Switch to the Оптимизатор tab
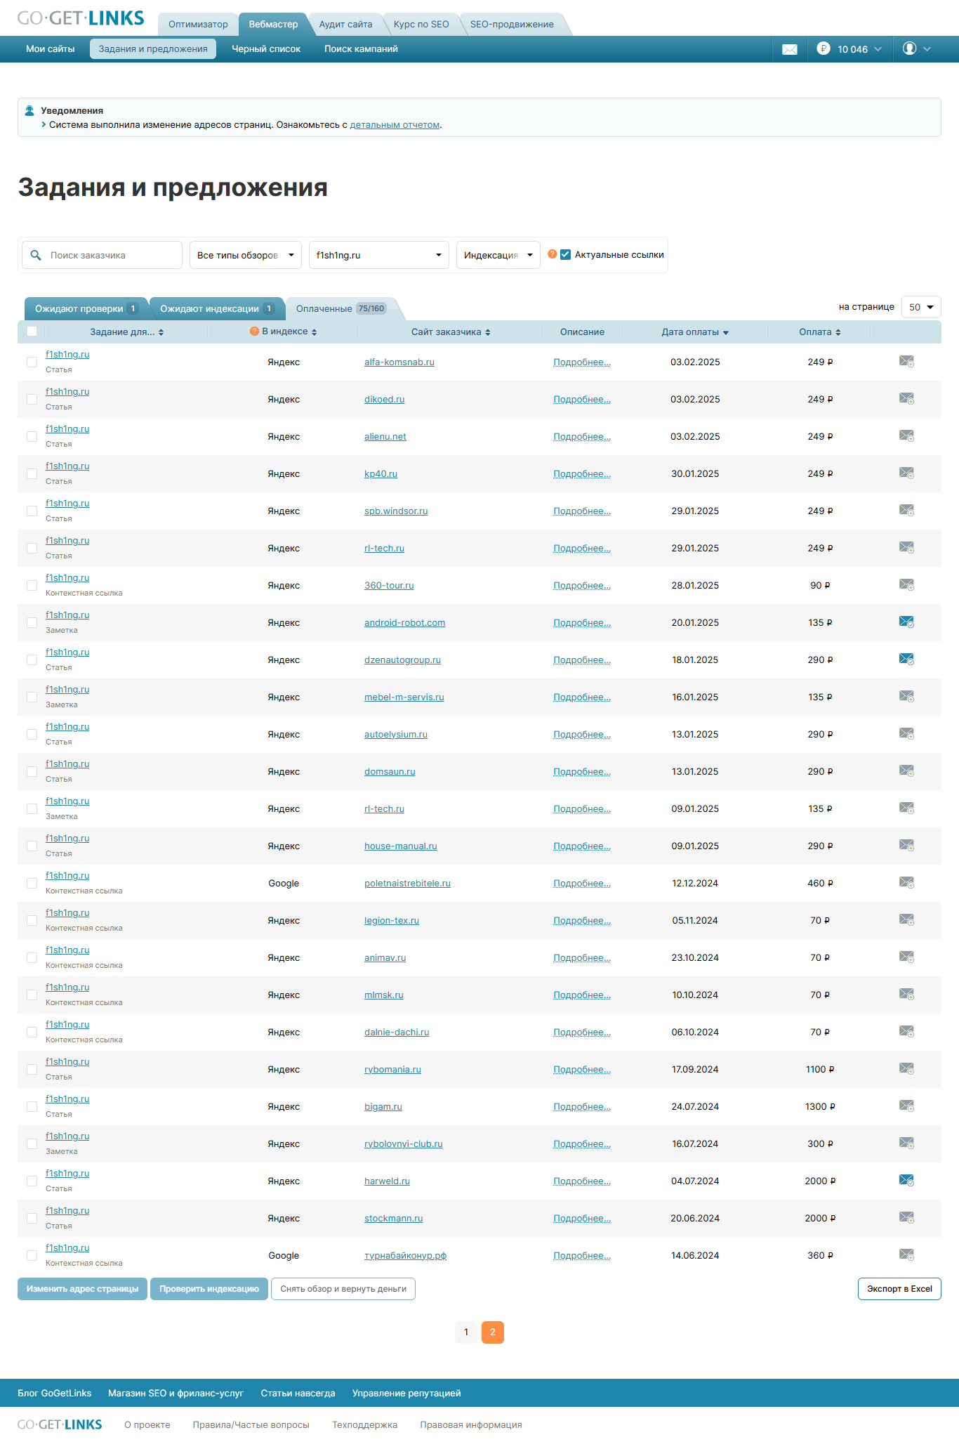Viewport: 959px width, 1442px height. click(x=198, y=24)
